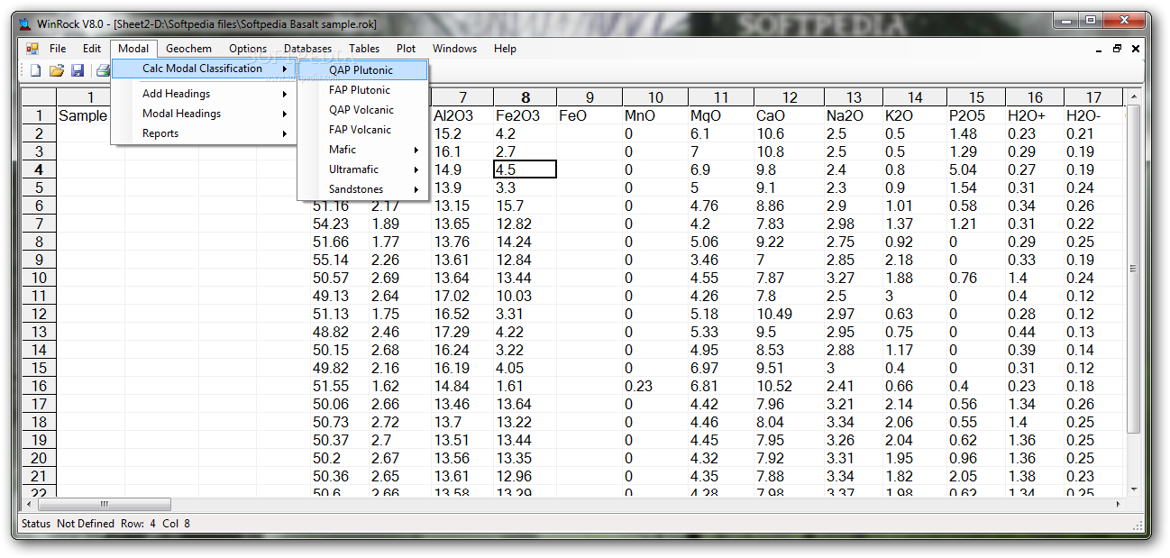Viewport: 1170px width, 558px height.
Task: Choose QAP Volcanic classification
Action: coord(362,110)
